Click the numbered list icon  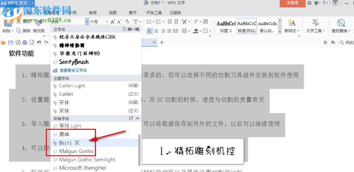[159, 22]
